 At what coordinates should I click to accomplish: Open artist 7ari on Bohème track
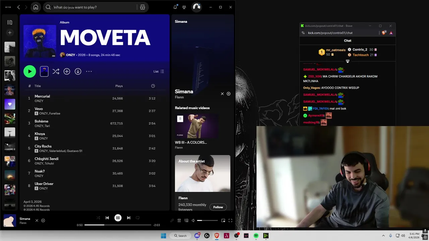point(47,126)
